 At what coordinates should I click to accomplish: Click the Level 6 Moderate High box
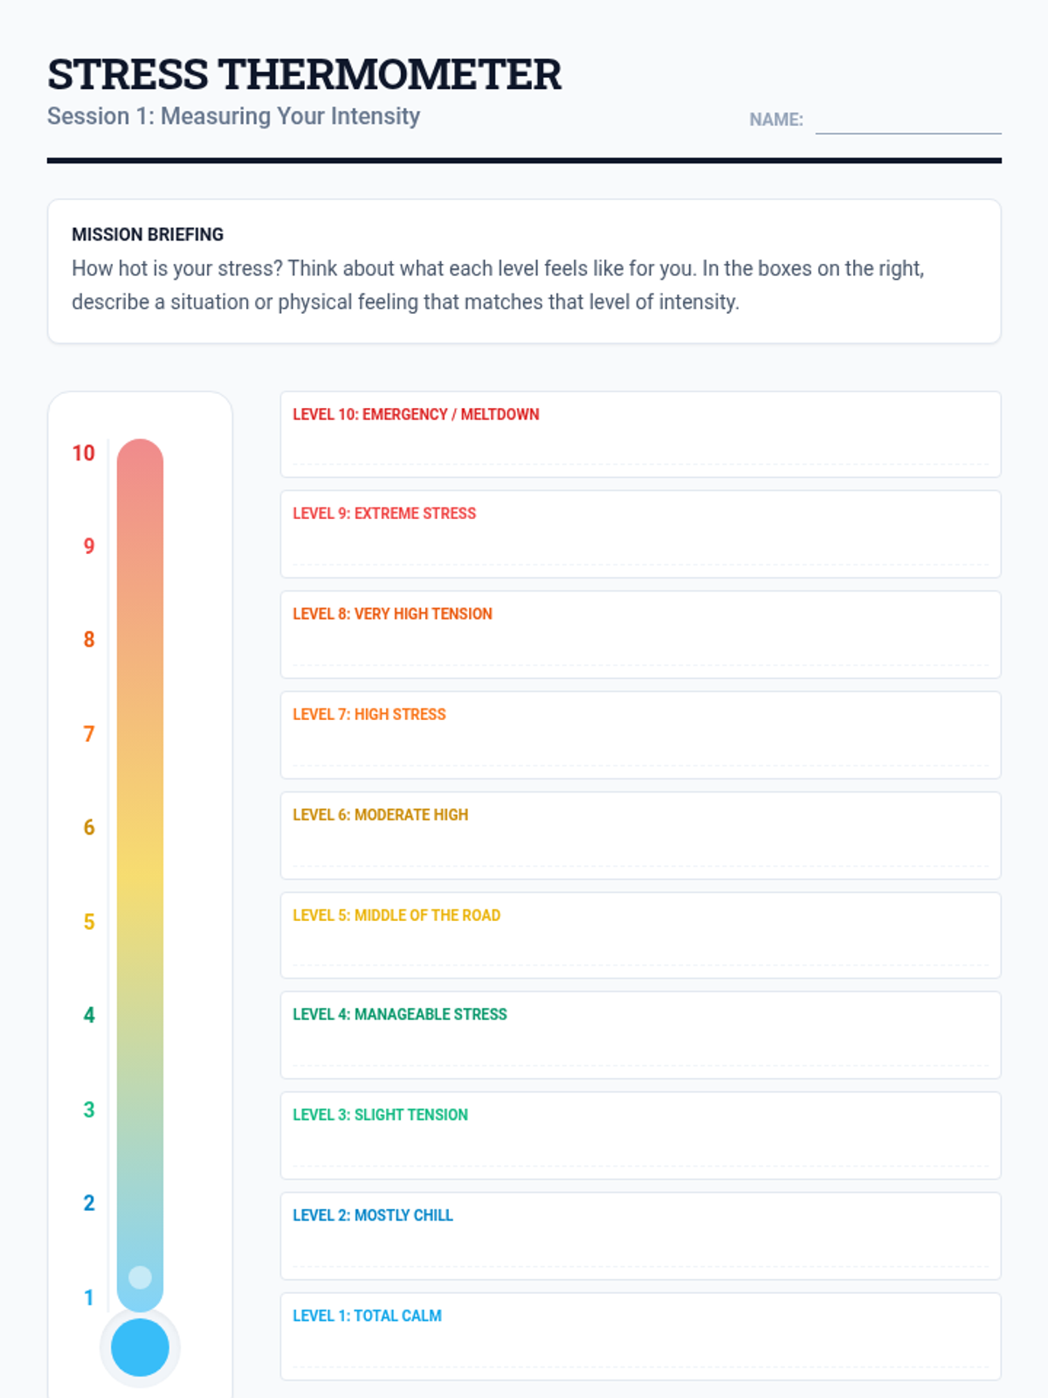640,835
